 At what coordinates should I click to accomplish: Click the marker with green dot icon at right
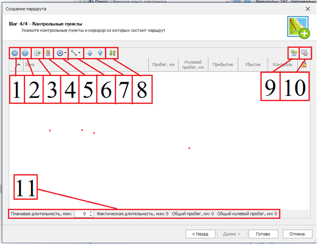[x=293, y=52]
